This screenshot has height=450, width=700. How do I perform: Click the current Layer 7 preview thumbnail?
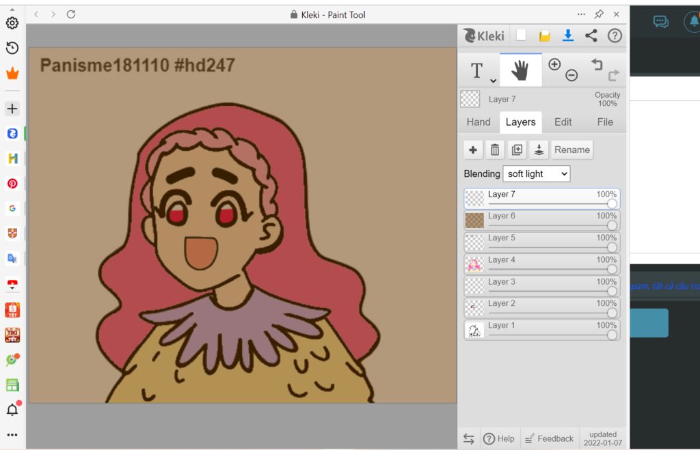point(470,99)
